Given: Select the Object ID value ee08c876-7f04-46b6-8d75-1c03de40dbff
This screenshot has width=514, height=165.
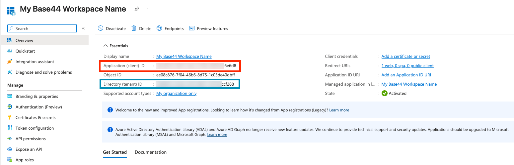Looking at the screenshot, I should pos(195,75).
